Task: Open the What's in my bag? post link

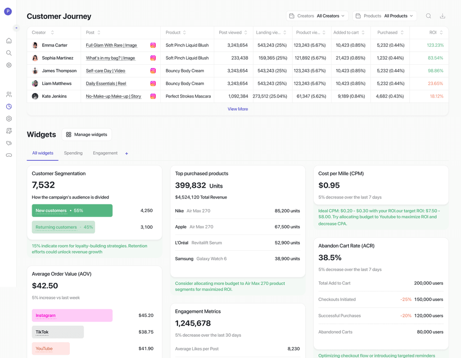Action: coord(111,58)
